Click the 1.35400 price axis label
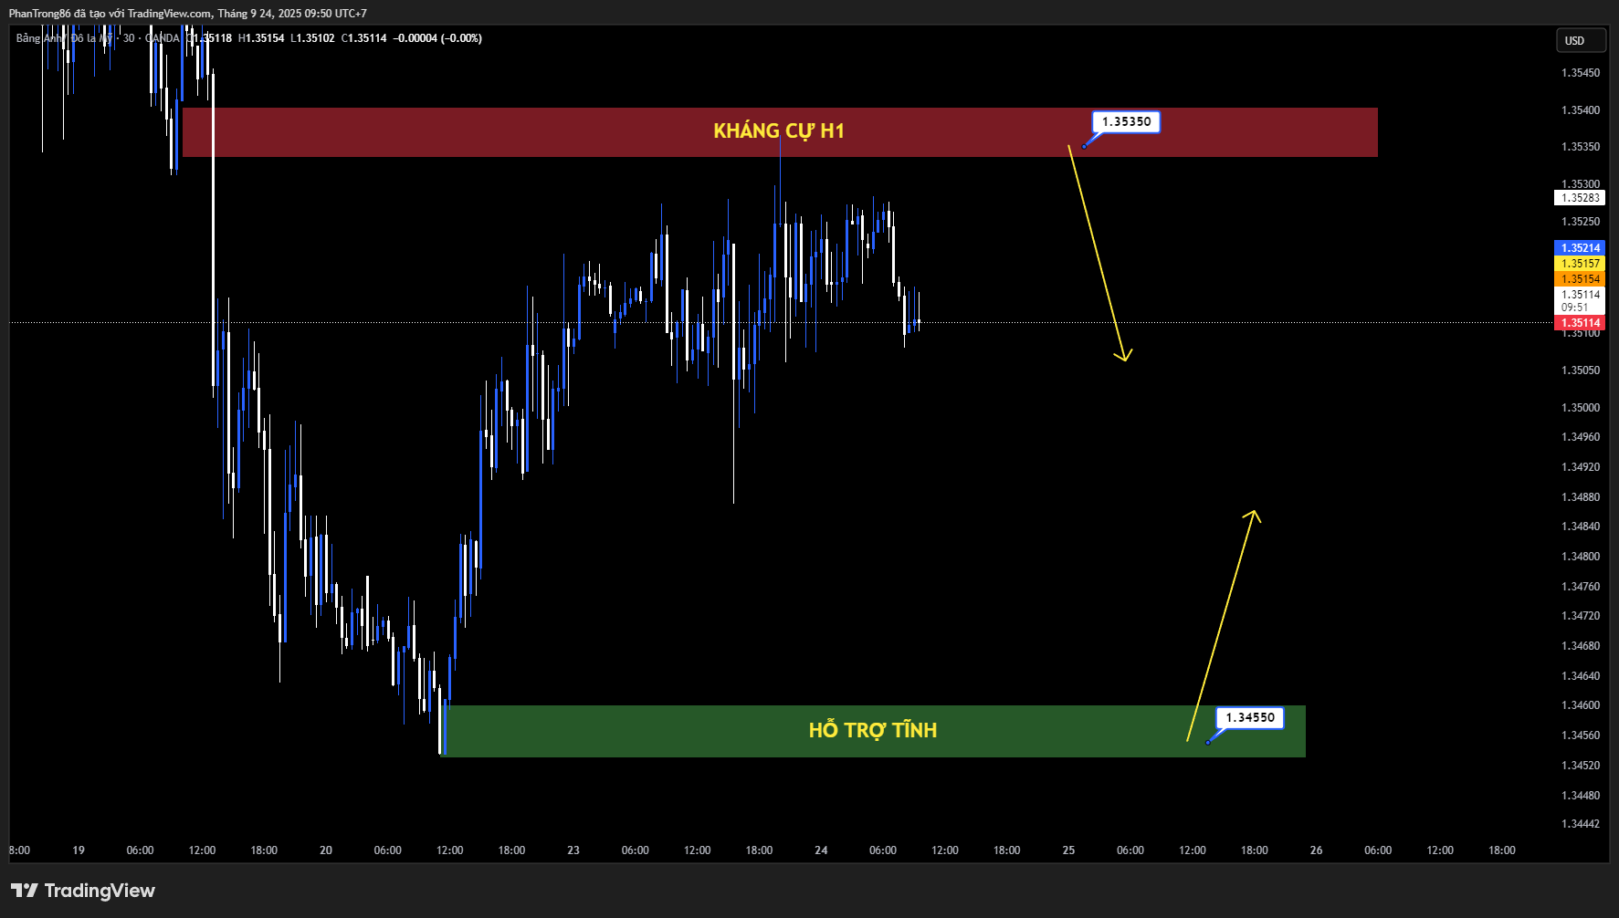The width and height of the screenshot is (1619, 918). pyautogui.click(x=1581, y=110)
